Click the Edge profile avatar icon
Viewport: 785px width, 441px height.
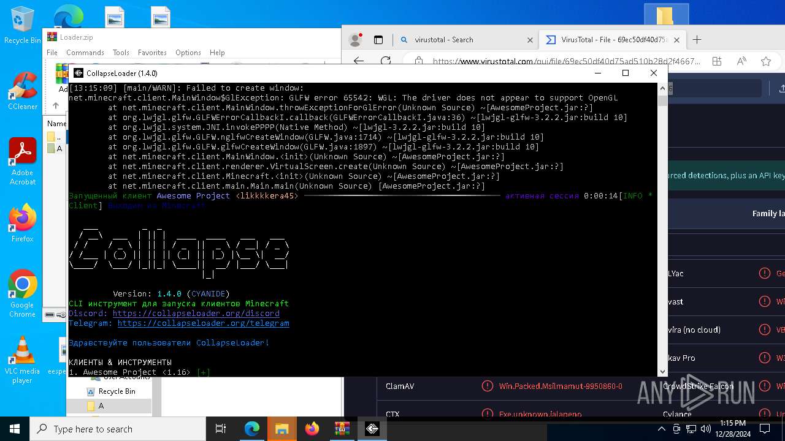click(x=355, y=40)
